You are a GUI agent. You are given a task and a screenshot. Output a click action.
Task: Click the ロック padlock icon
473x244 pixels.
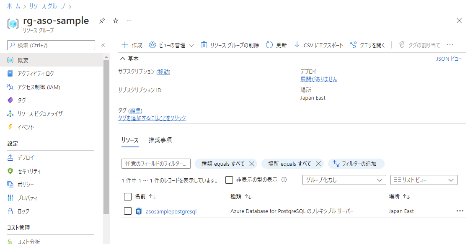coord(10,211)
